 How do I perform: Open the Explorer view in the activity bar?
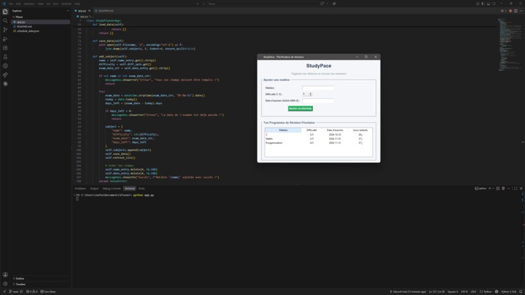click(5, 12)
